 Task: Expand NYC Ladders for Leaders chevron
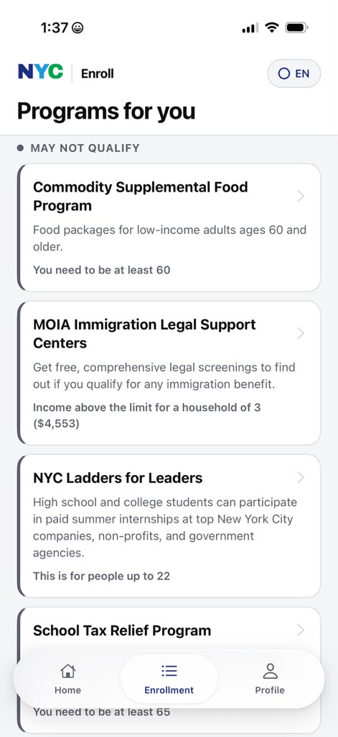click(x=301, y=478)
